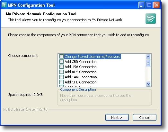This screenshot has width=168, height=132.
Task: Check the Add CAN Connection box
Action: (x=61, y=77)
